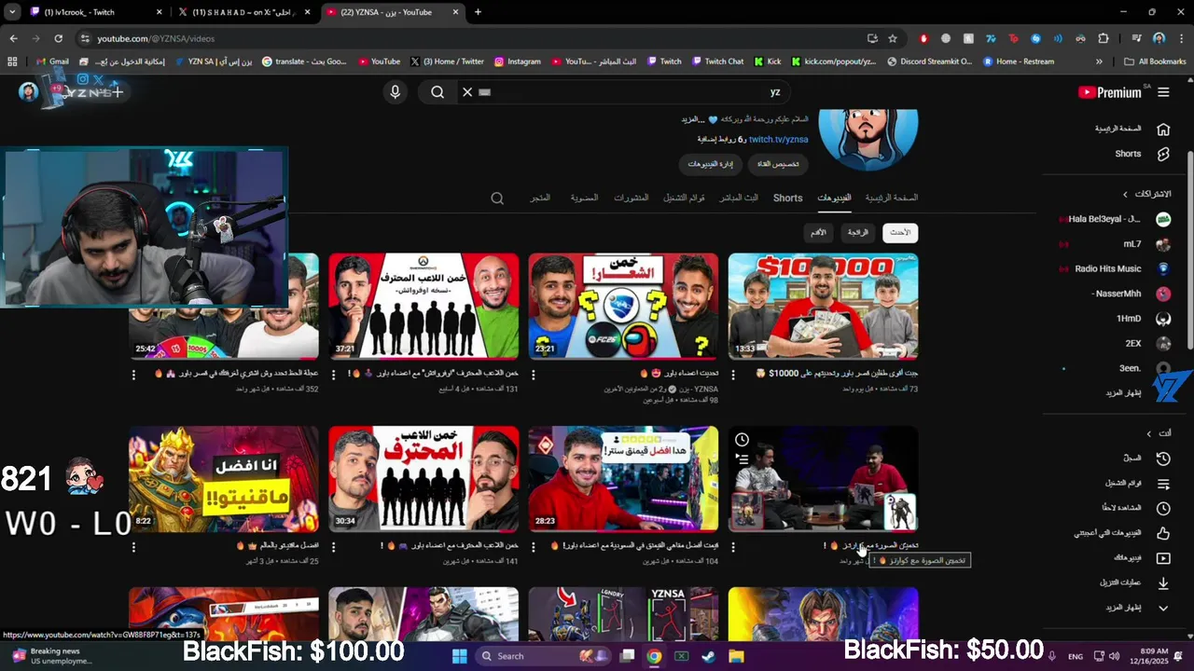
Task: Open the All Bookmarks folder
Action: (1155, 62)
